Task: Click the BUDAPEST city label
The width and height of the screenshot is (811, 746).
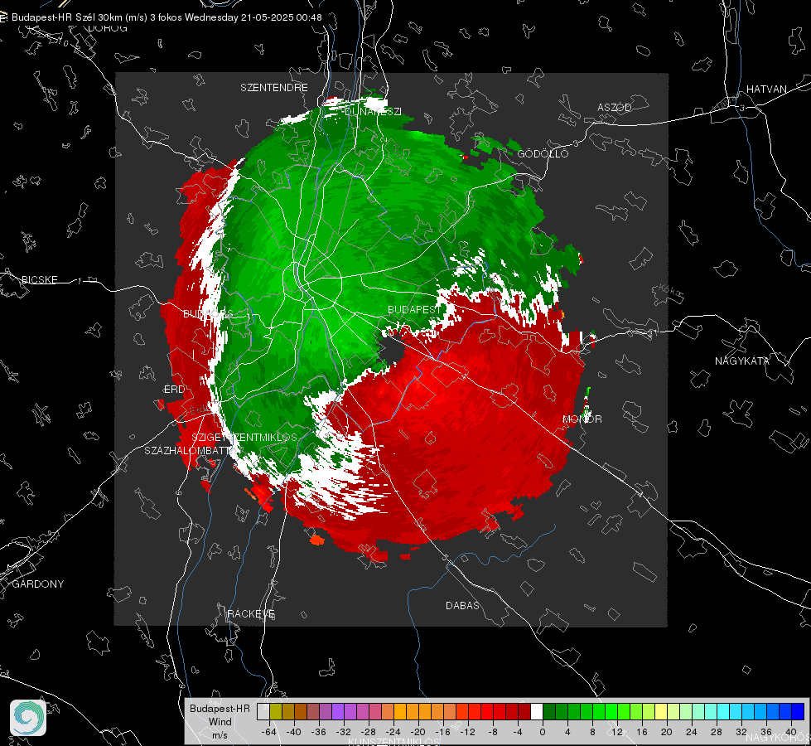Action: (414, 309)
